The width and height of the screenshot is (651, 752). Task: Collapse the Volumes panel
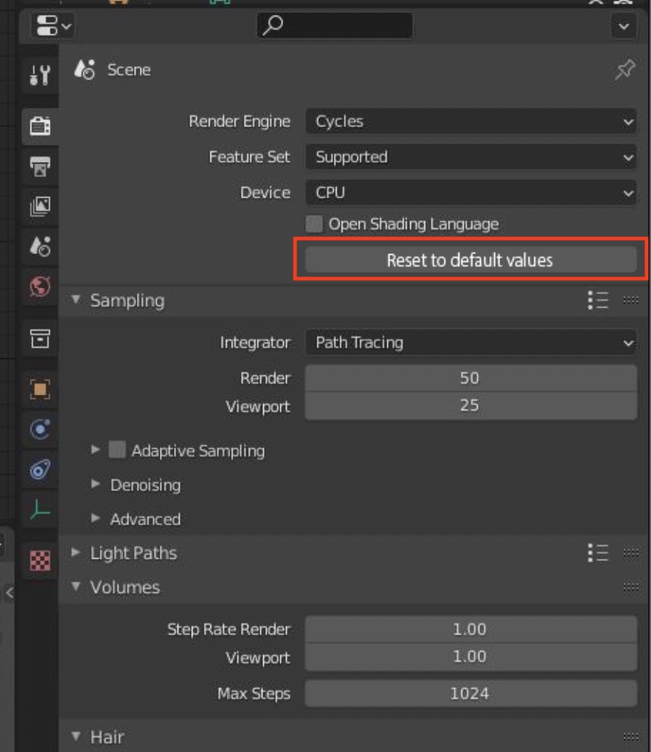[x=76, y=586]
